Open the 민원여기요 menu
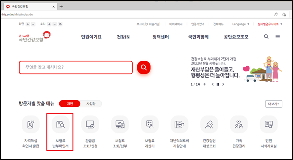293x160 pixels. 91,37
